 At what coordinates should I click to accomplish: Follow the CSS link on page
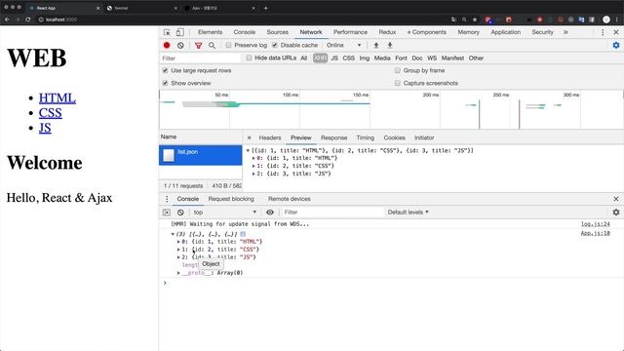[50, 113]
